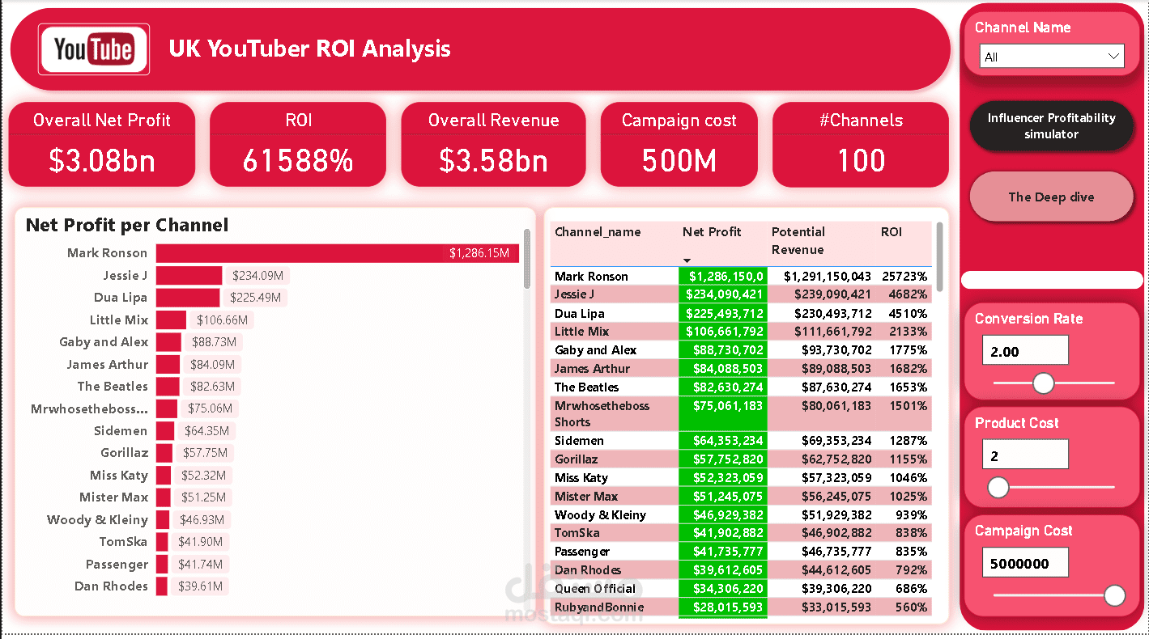Open the Influencer Profitability simulator page
The height and width of the screenshot is (639, 1149).
click(x=1051, y=126)
